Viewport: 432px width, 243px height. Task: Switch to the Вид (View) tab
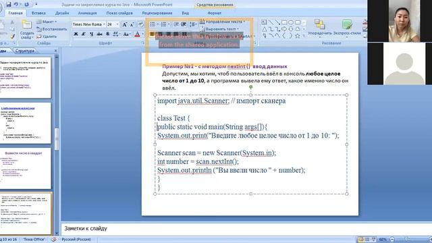click(x=185, y=13)
